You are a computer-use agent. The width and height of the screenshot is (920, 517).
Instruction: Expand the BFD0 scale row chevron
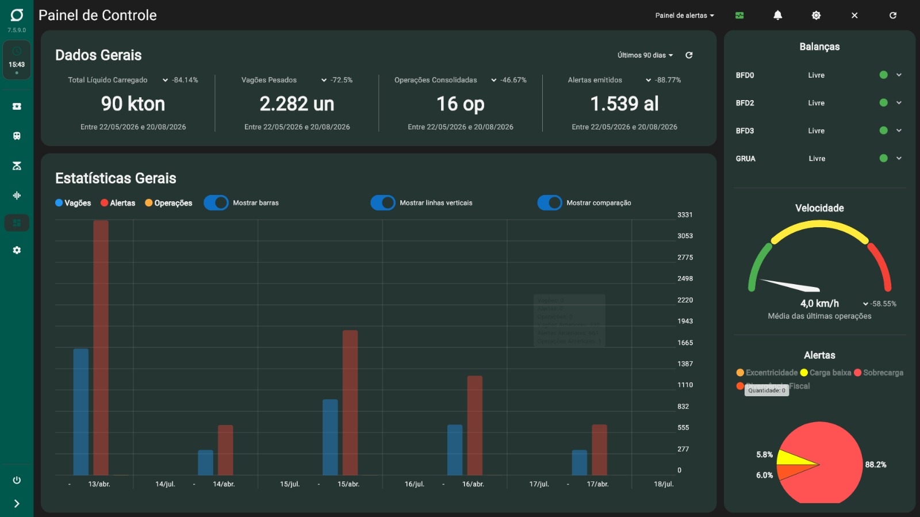coord(899,75)
